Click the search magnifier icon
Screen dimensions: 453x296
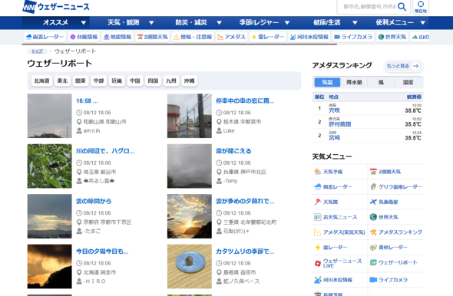(x=402, y=7)
